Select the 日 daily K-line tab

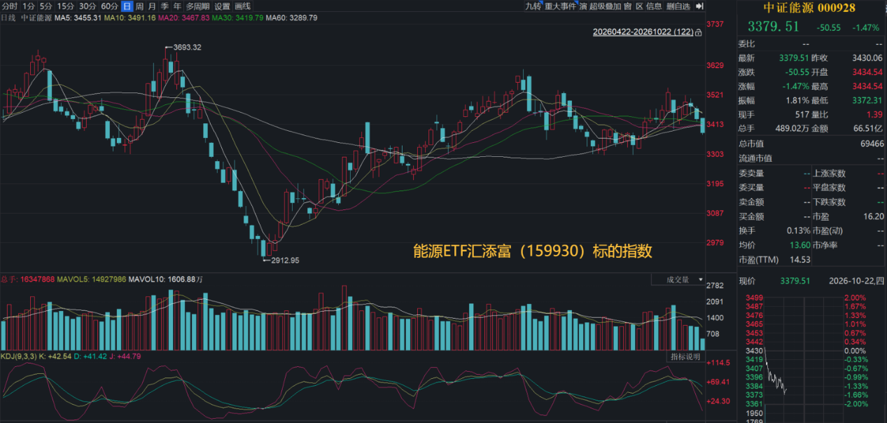[x=127, y=6]
